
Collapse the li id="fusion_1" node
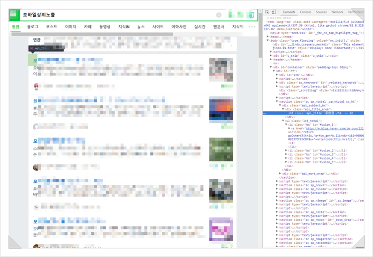[x=286, y=125]
